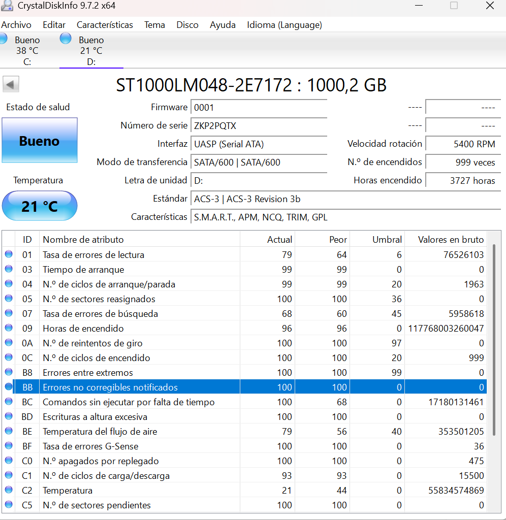The width and height of the screenshot is (506, 520).
Task: Click the serial number field ZKP2PQTX
Action: (x=259, y=126)
